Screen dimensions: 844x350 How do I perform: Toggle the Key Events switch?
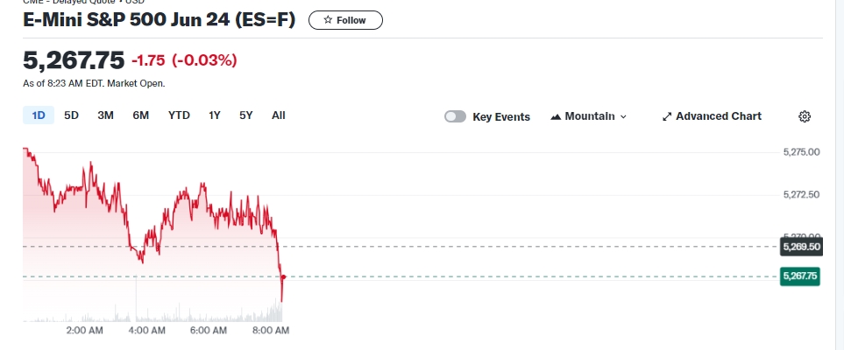(x=455, y=116)
